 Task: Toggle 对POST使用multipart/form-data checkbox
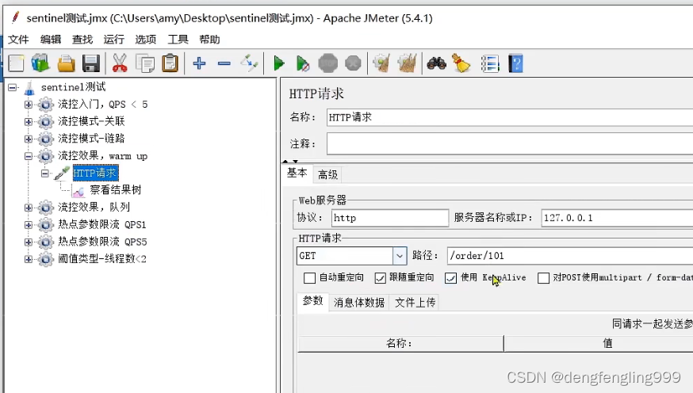pyautogui.click(x=543, y=278)
